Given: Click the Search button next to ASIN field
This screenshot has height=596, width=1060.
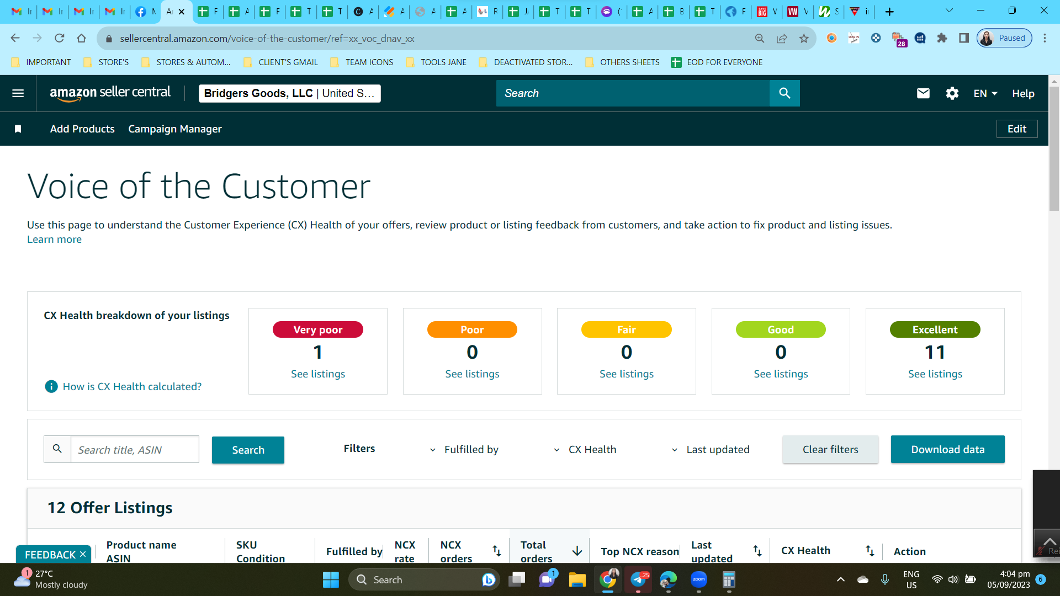Looking at the screenshot, I should click(248, 450).
